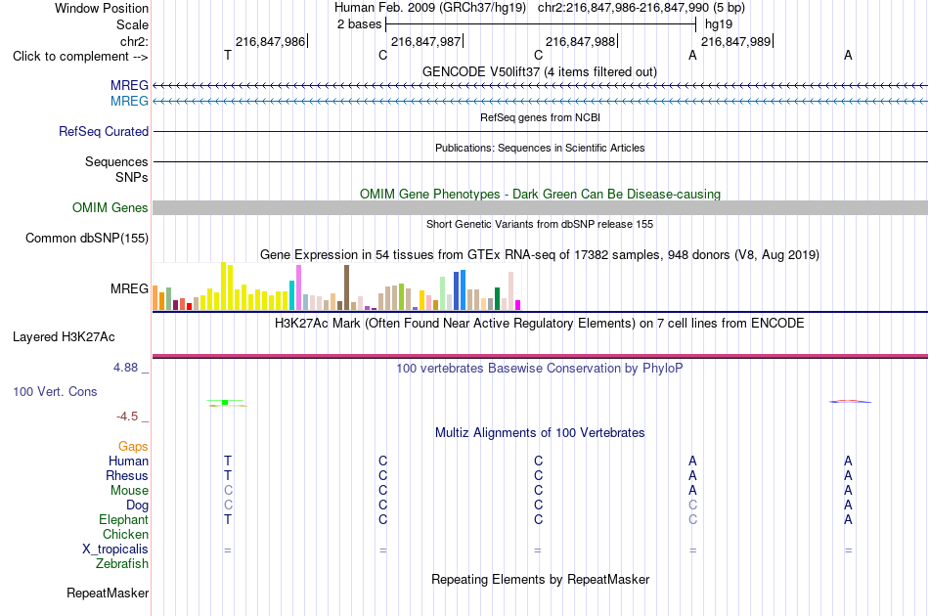The height and width of the screenshot is (616, 929).
Task: Click the red PhyloP conservation mark
Action: click(x=850, y=402)
